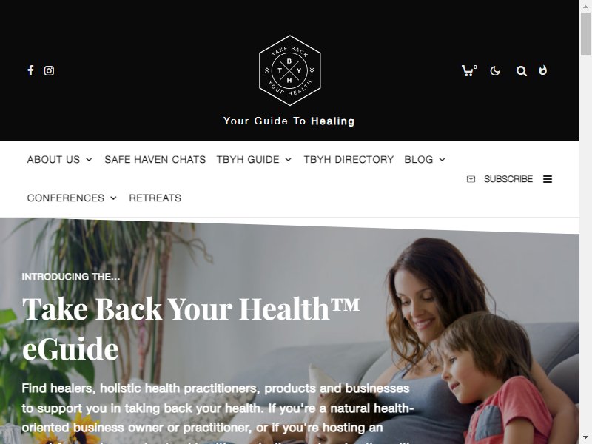592x444 pixels.
Task: Go to the Retreats page
Action: coord(155,198)
